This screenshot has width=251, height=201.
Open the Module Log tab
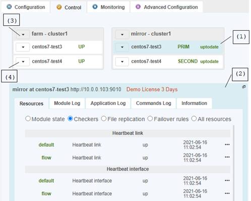coord(67,103)
